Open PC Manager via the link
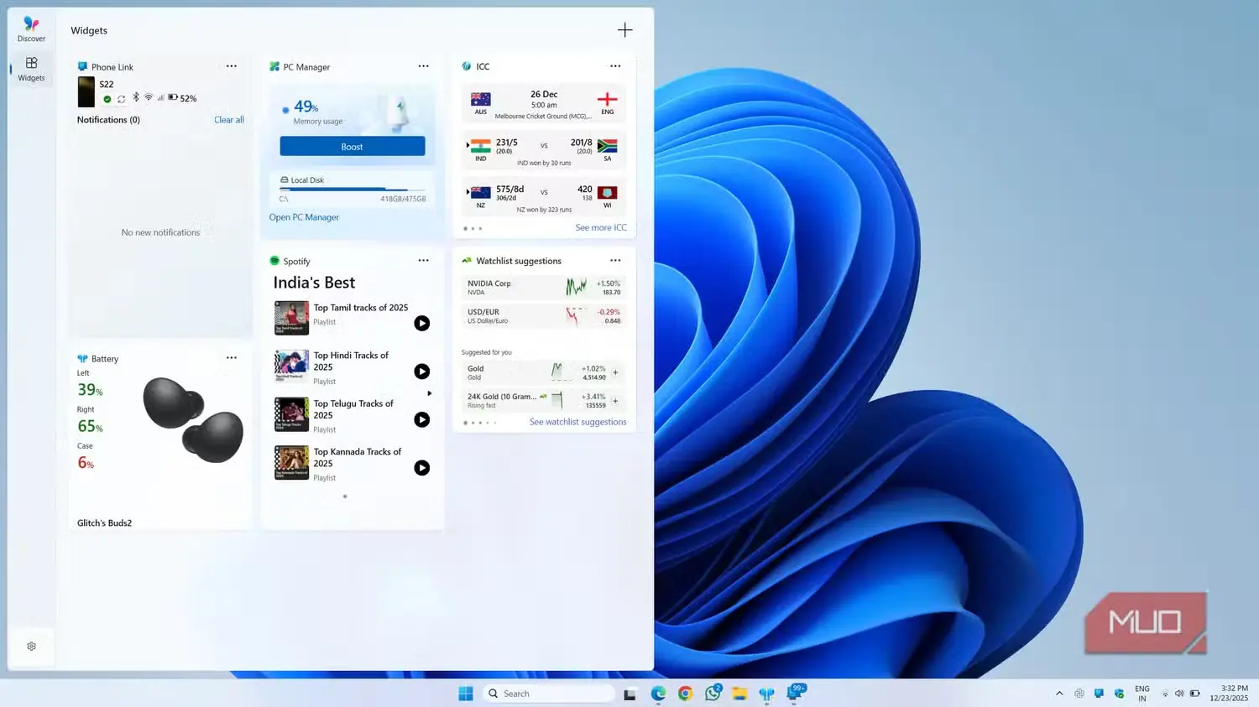Viewport: 1259px width, 707px height. (304, 217)
